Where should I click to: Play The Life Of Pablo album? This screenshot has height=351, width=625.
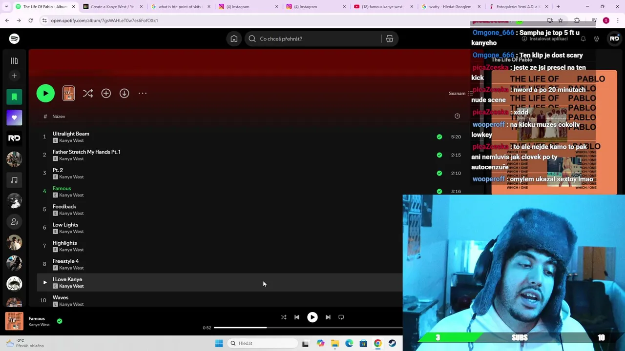click(45, 93)
